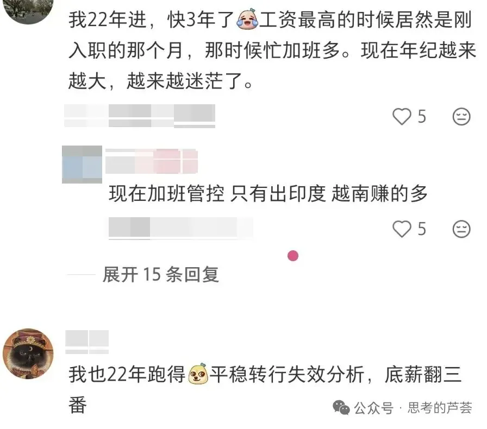The width and height of the screenshot is (487, 429).
Task: Tap the blurred timestamp under the 加班管控 reply
Action: click(181, 228)
